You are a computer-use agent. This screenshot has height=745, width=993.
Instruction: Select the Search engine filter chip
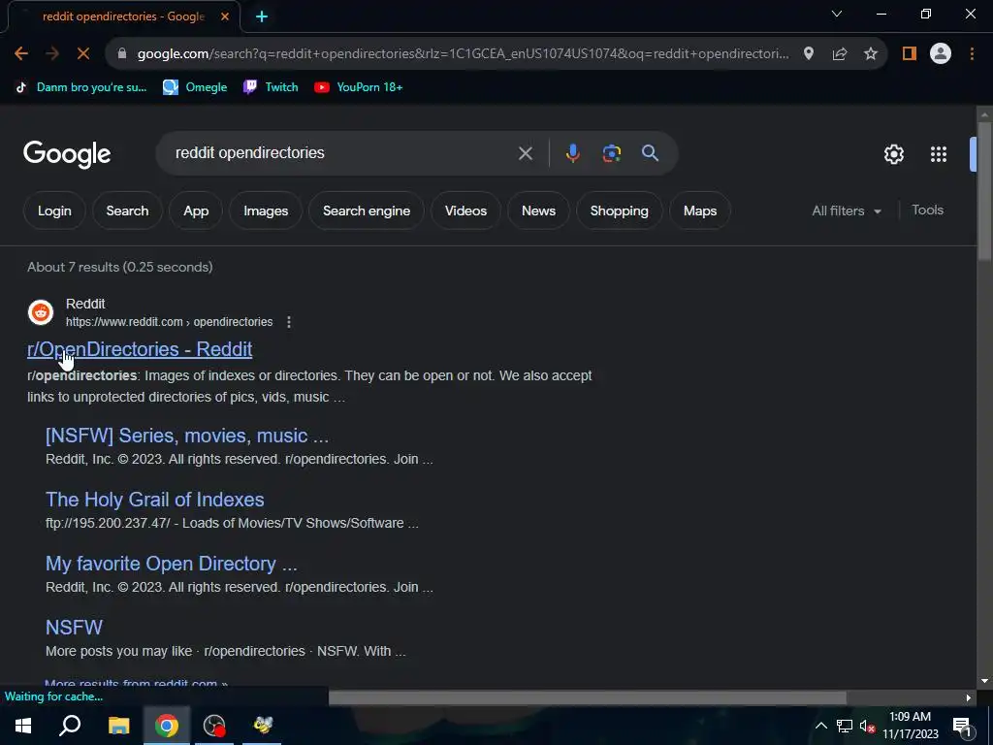[366, 211]
